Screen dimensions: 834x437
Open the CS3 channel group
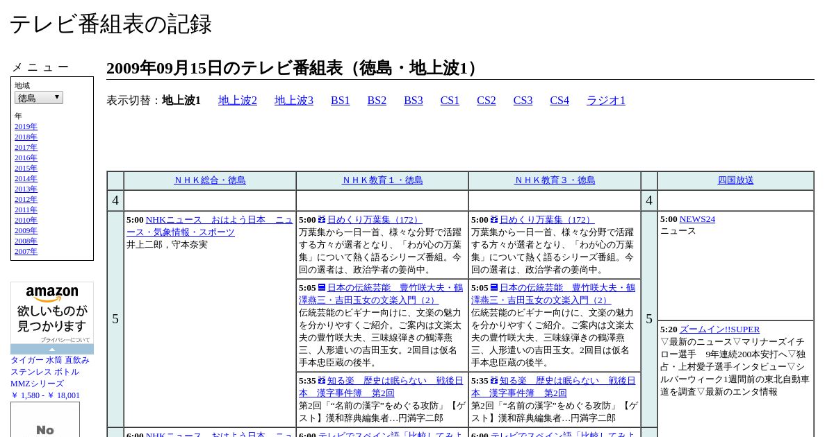click(x=523, y=101)
